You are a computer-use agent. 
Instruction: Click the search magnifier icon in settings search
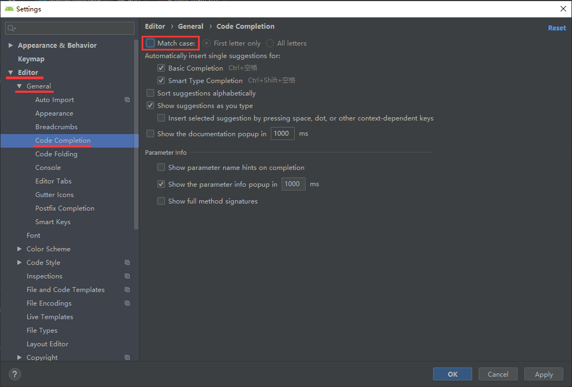(x=11, y=28)
